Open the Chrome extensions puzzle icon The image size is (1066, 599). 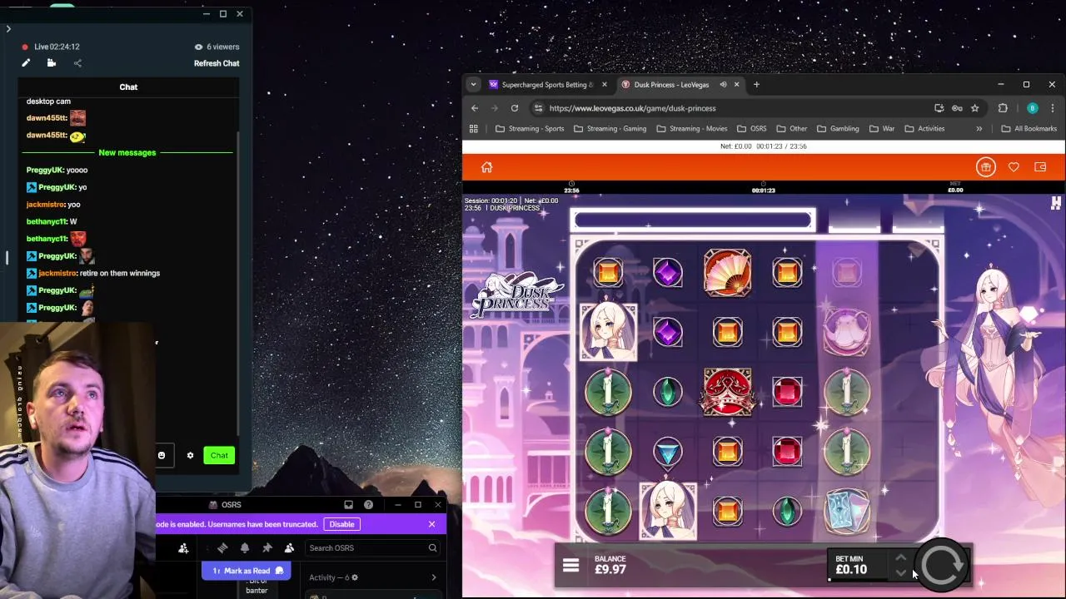click(1003, 108)
